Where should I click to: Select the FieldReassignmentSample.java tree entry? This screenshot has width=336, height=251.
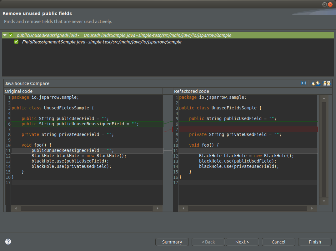point(102,42)
